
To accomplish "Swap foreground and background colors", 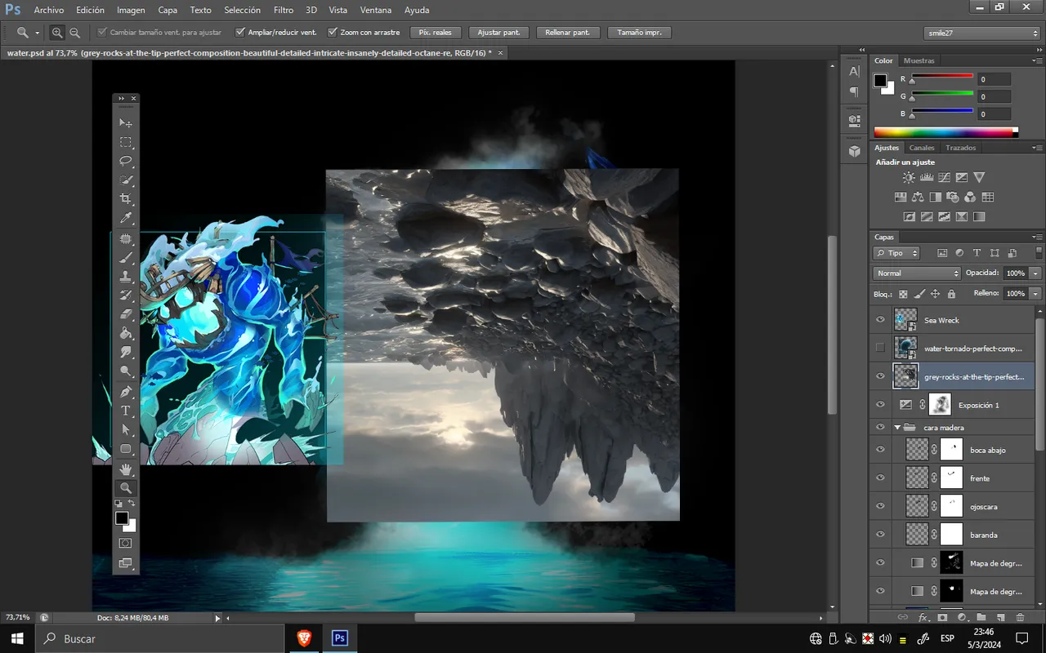I will [x=132, y=504].
